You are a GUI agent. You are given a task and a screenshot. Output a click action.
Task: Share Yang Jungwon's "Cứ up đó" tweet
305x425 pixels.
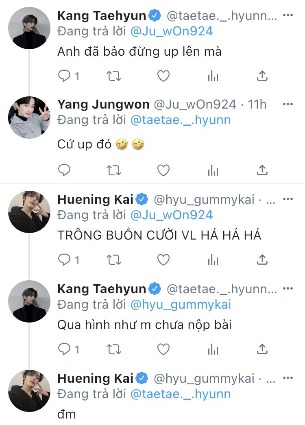tap(263, 170)
